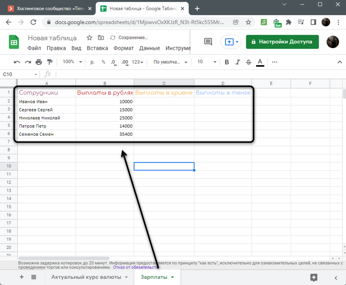Click the Add sheet plus icon
Image resolution: width=346 pixels, height=285 pixels.
pos(22,277)
